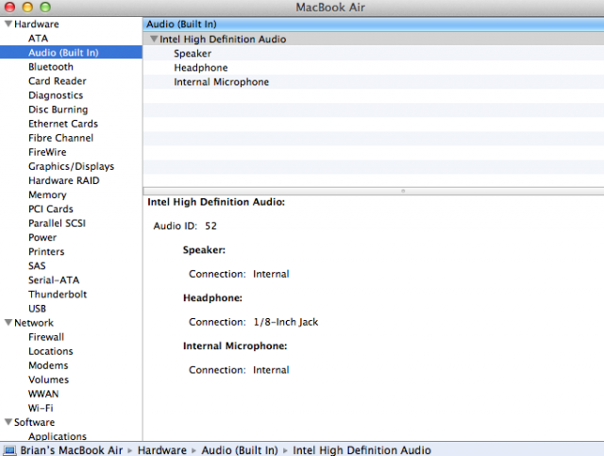Image resolution: width=604 pixels, height=456 pixels.
Task: Open the FireWire entry
Action: point(47,152)
